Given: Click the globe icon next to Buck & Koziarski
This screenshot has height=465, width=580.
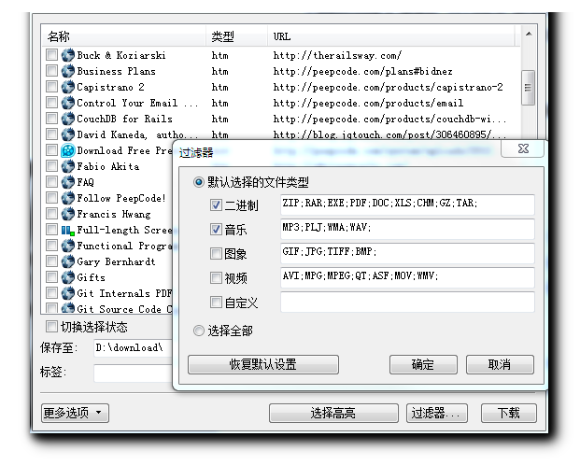Looking at the screenshot, I should pos(68,55).
